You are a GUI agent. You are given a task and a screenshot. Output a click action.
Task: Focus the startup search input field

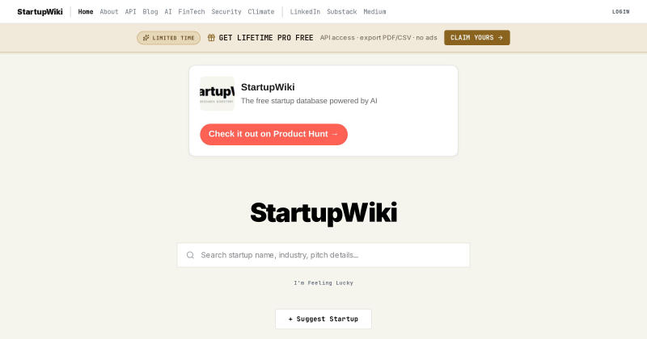tap(323, 255)
